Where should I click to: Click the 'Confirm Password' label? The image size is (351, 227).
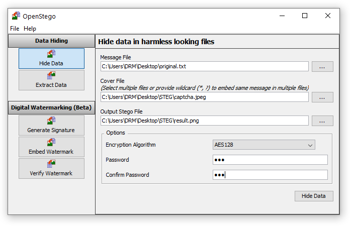[127, 175]
